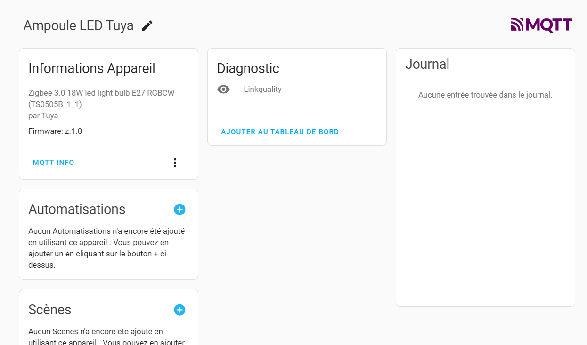Screen dimensions: 587x345
Task: Open the Linkquality diagnostic entity
Action: coord(297,90)
